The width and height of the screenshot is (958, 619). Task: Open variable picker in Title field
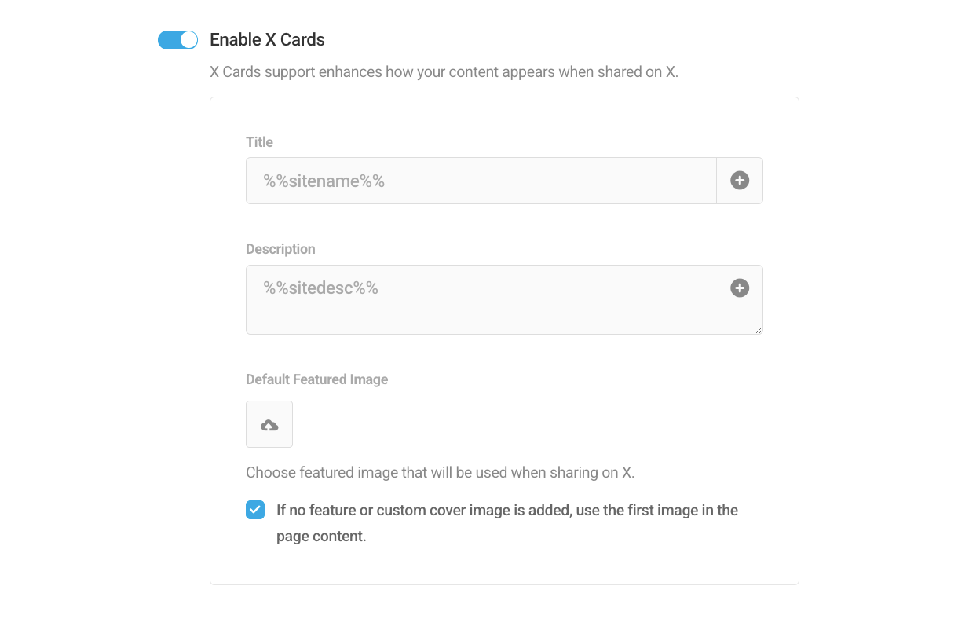click(x=740, y=181)
